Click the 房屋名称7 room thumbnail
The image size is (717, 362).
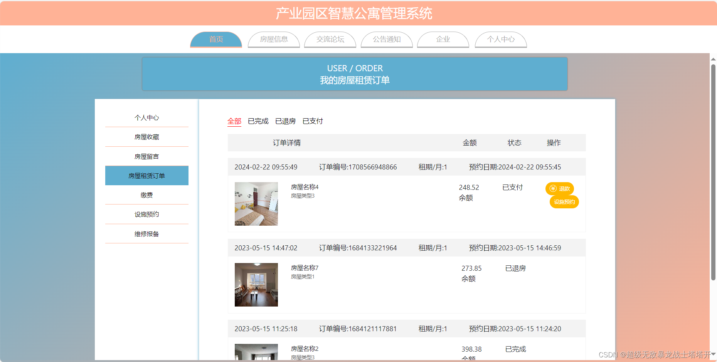(x=256, y=285)
